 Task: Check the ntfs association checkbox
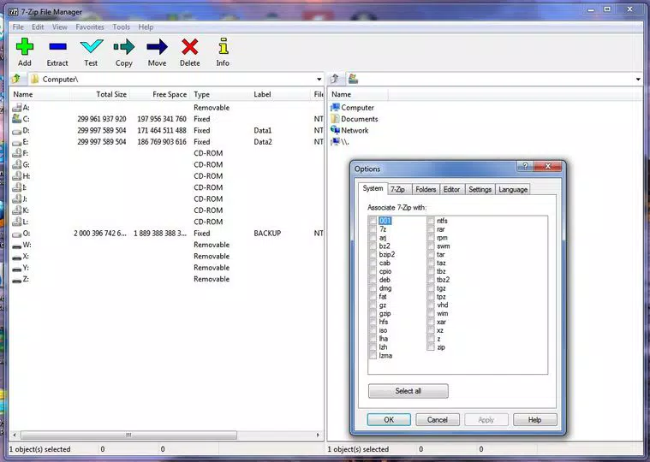point(431,221)
